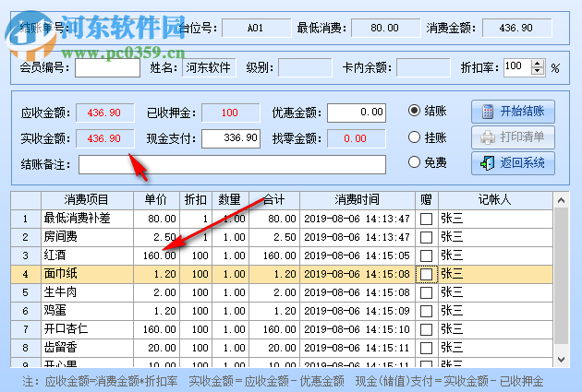Click the 消费时间 column header
Image resolution: width=582 pixels, height=392 pixels.
(358, 200)
